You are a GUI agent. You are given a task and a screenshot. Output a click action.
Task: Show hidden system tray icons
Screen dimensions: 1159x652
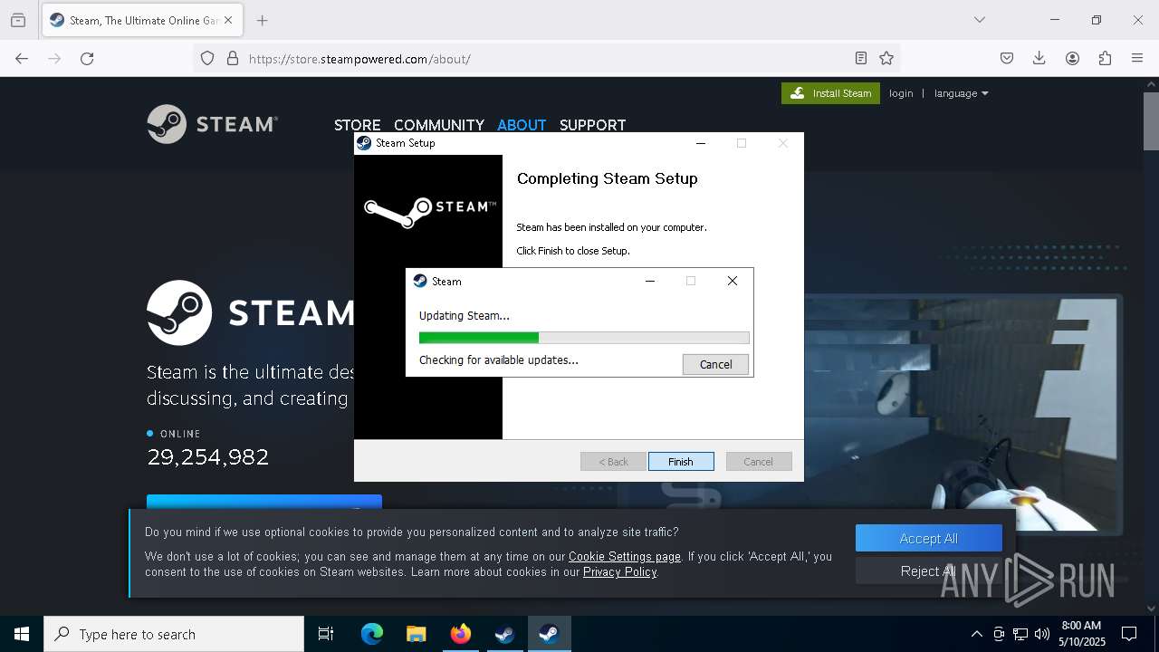(976, 634)
